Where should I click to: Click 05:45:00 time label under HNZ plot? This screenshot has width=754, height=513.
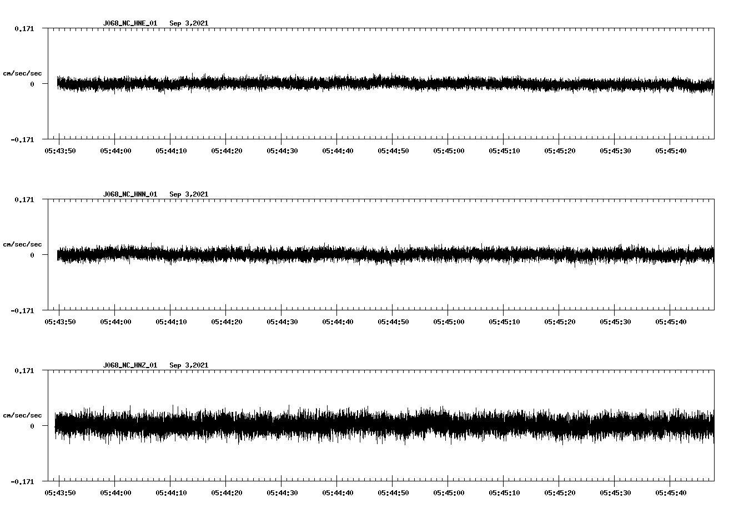pos(449,493)
